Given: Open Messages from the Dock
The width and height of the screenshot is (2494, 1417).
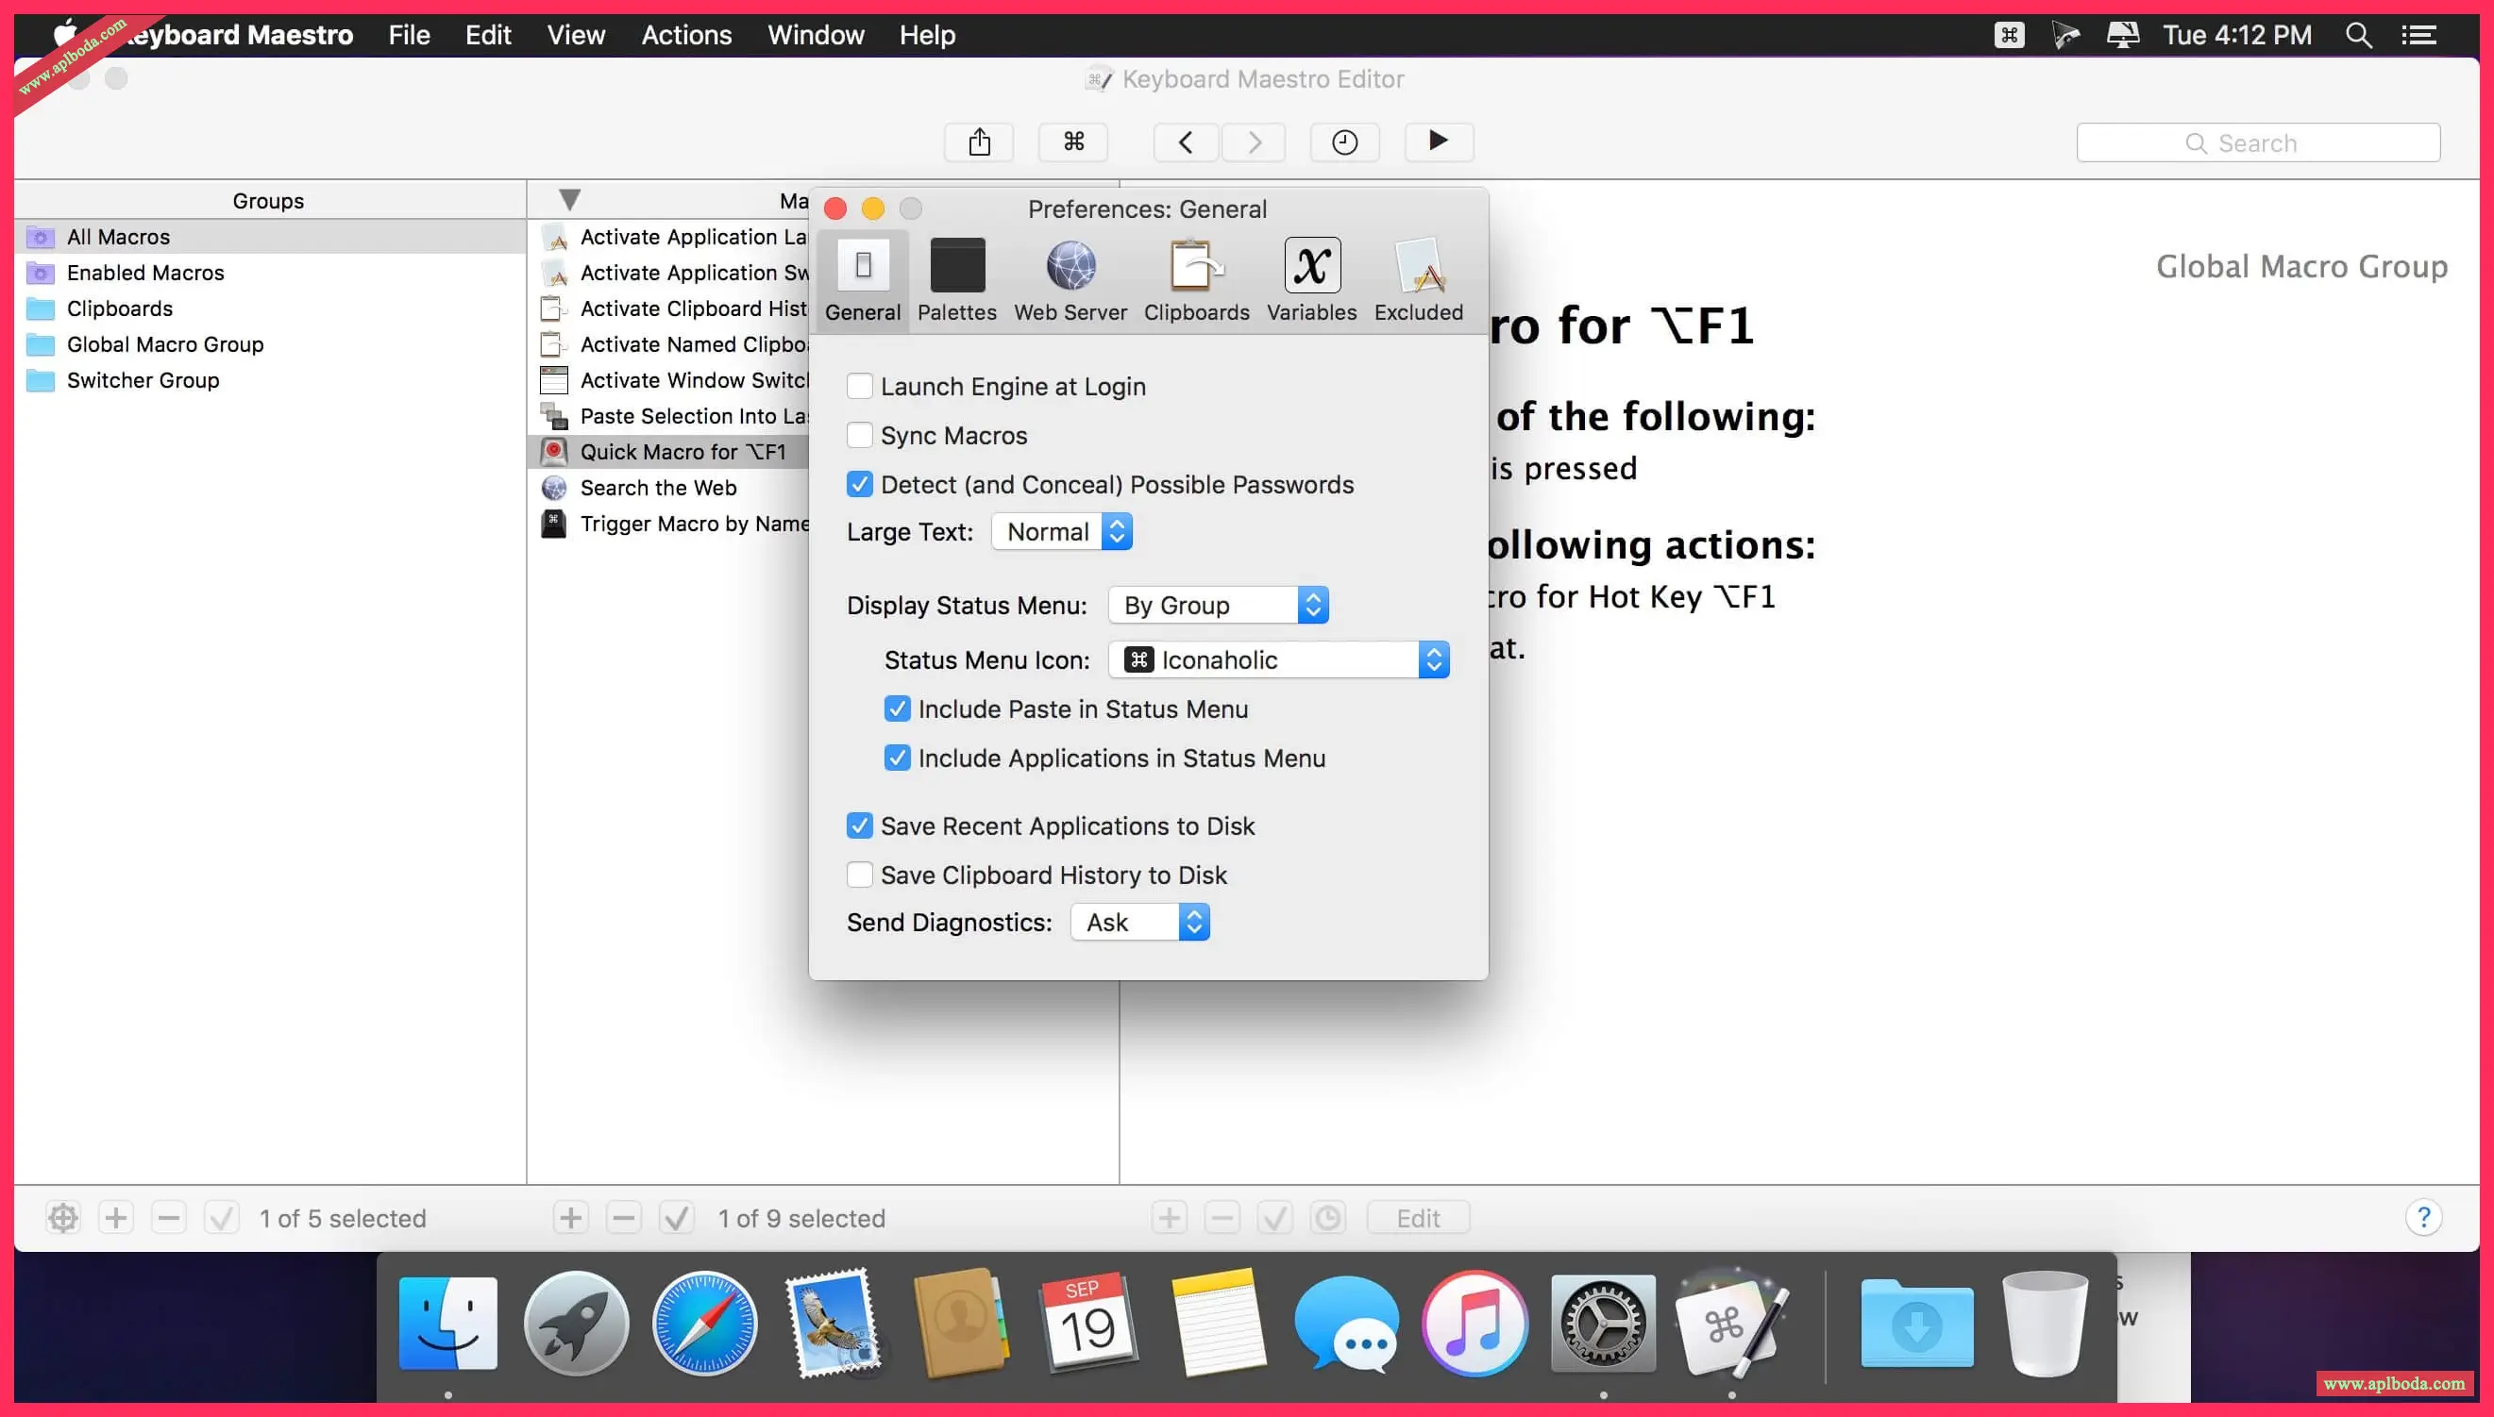Looking at the screenshot, I should coord(1347,1324).
